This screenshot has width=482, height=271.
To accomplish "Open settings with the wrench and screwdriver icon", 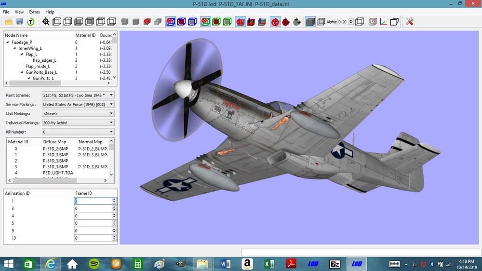I will [x=409, y=22].
